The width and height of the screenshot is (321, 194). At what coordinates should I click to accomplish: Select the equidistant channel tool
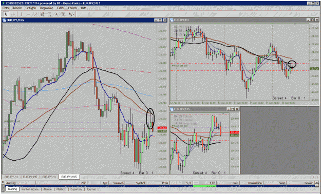tap(43, 14)
